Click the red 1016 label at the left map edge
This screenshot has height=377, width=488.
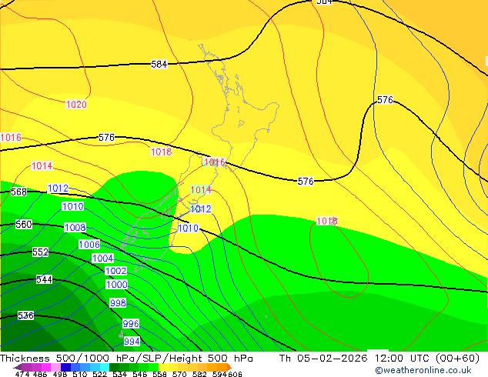11,137
